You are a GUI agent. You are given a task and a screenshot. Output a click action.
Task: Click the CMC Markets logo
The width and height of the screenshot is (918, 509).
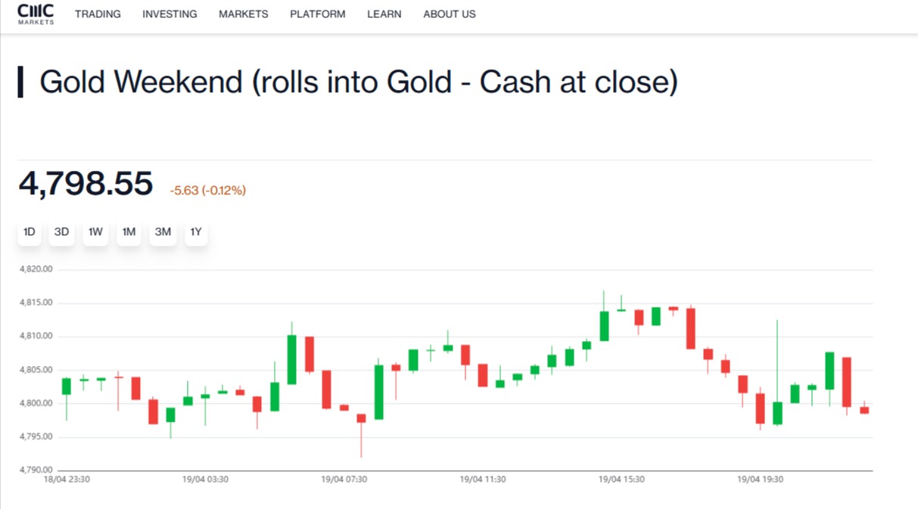coord(35,14)
